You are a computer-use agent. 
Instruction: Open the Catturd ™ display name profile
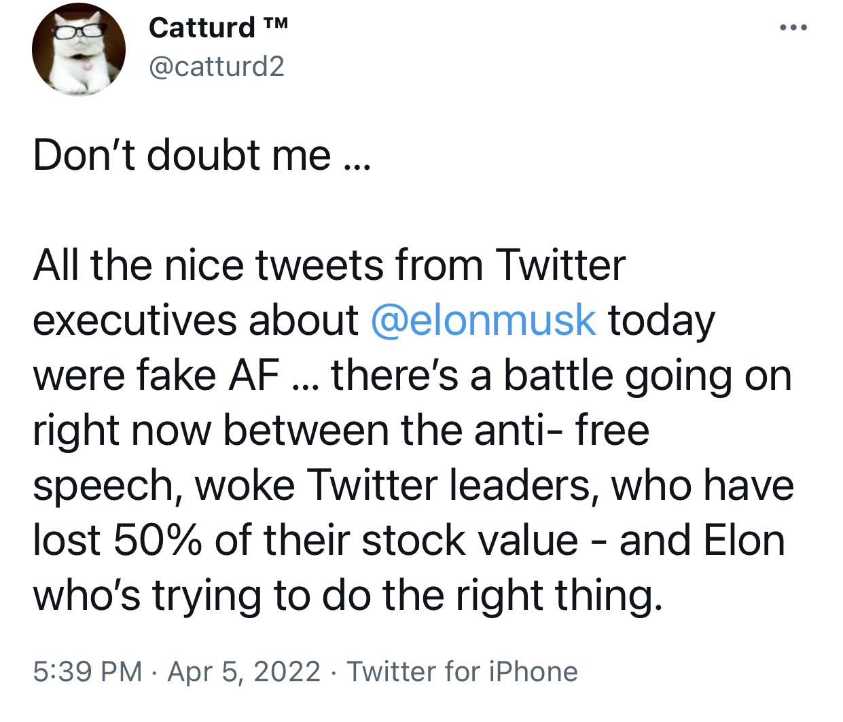218,28
